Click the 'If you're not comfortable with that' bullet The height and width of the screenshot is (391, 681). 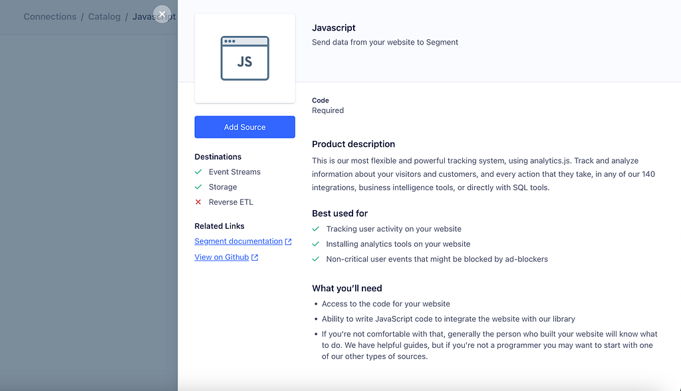[489, 345]
